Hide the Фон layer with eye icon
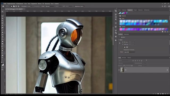This screenshot has height=96, width=170. tap(119, 70)
